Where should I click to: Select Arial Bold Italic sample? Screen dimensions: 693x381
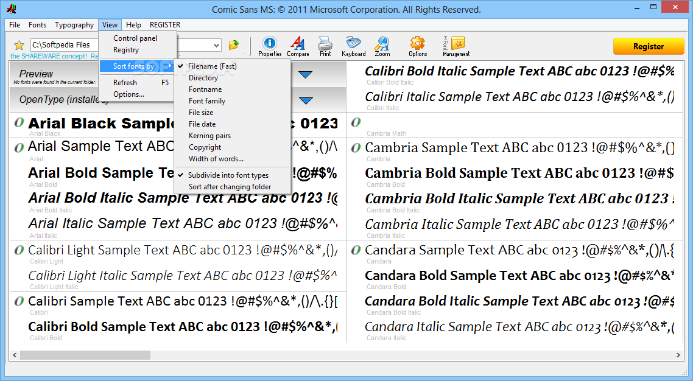[183, 198]
